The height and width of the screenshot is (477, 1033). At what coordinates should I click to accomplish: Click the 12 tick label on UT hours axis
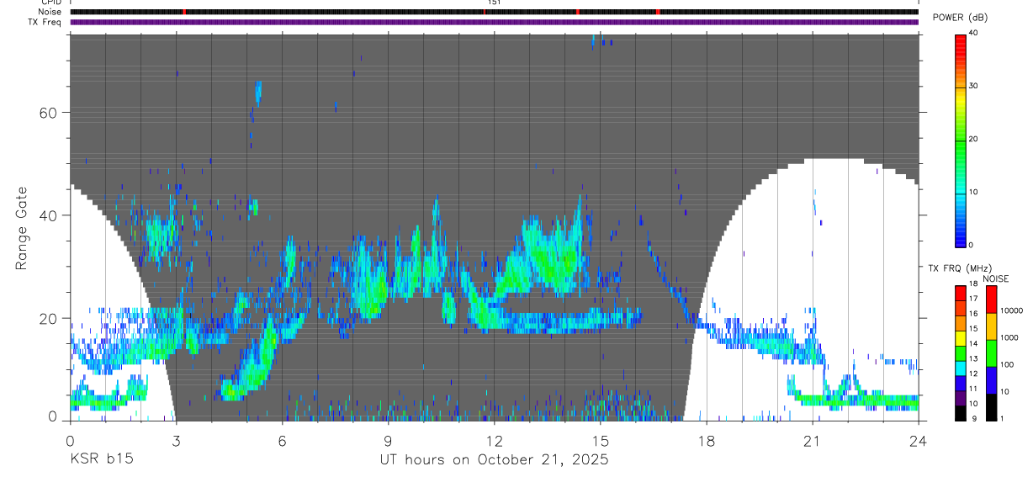point(494,441)
